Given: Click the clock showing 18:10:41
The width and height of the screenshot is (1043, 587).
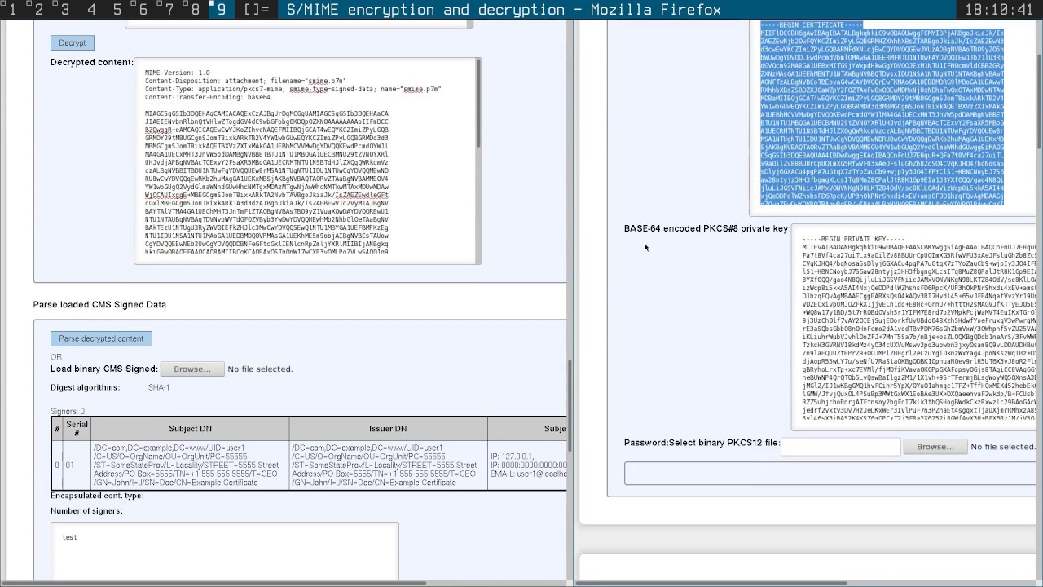Looking at the screenshot, I should 999,10.
